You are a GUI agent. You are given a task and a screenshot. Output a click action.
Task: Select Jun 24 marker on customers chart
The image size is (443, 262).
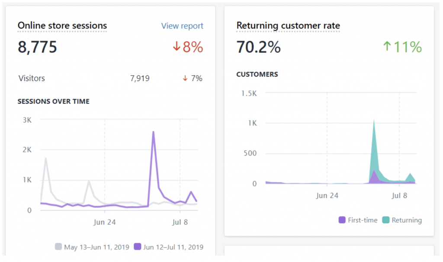(x=327, y=195)
